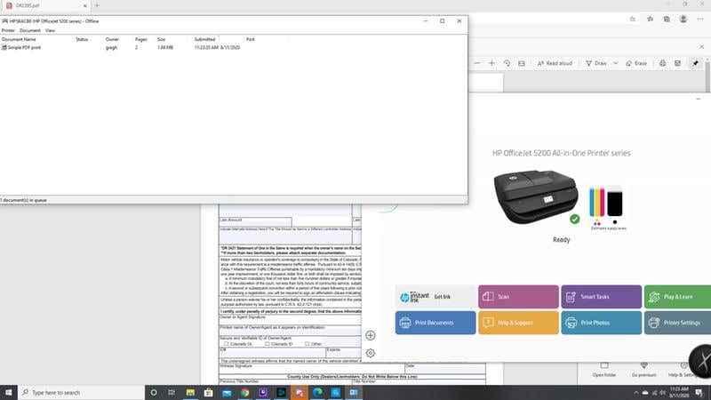Click the Edge profile avatar
Viewport: 711px width, 400px height.
[x=683, y=19]
